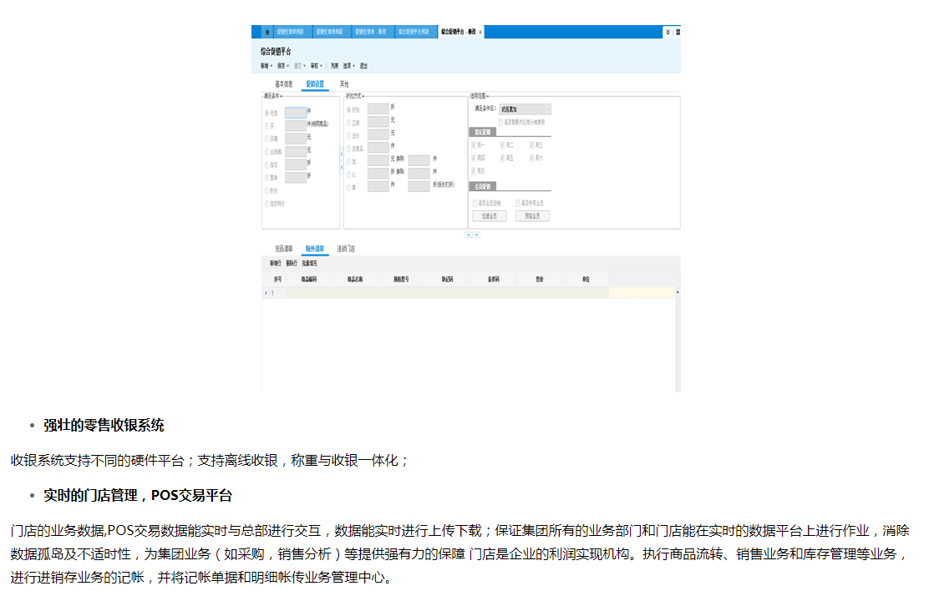Click the home icon in the tab bar
The width and height of the screenshot is (929, 591).
point(267,32)
